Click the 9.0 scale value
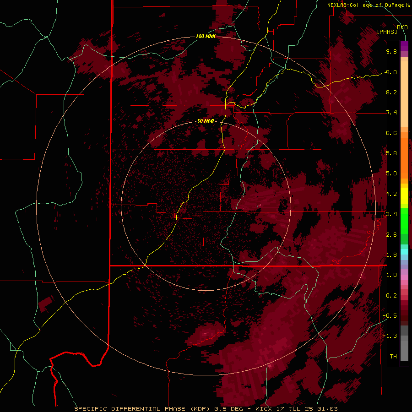The height and width of the screenshot is (412, 412). click(391, 72)
